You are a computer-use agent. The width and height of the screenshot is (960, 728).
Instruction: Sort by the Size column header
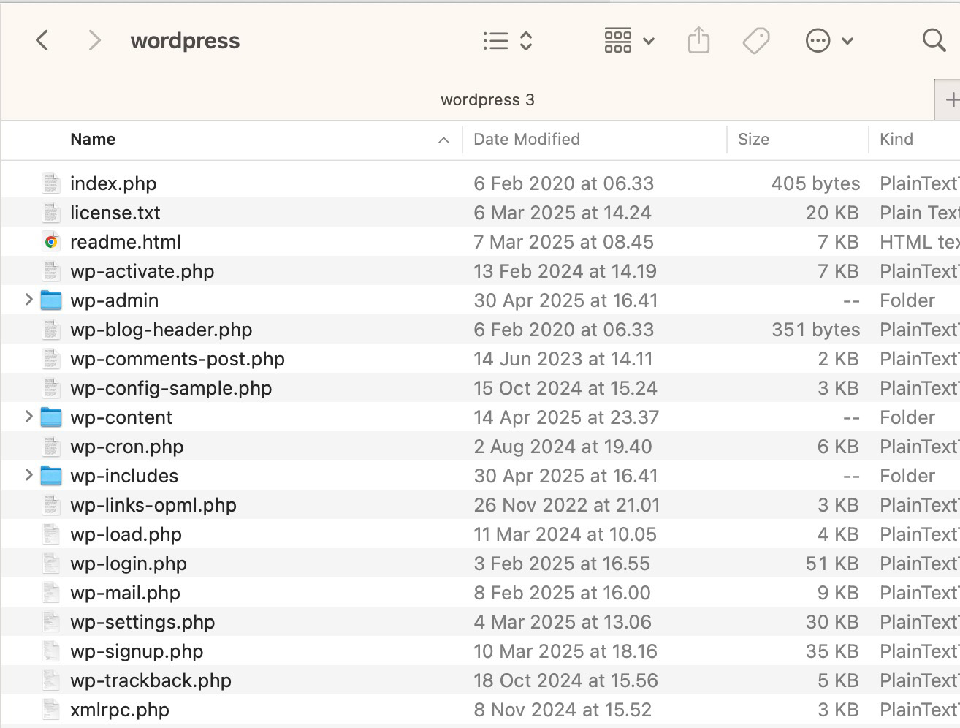click(753, 140)
